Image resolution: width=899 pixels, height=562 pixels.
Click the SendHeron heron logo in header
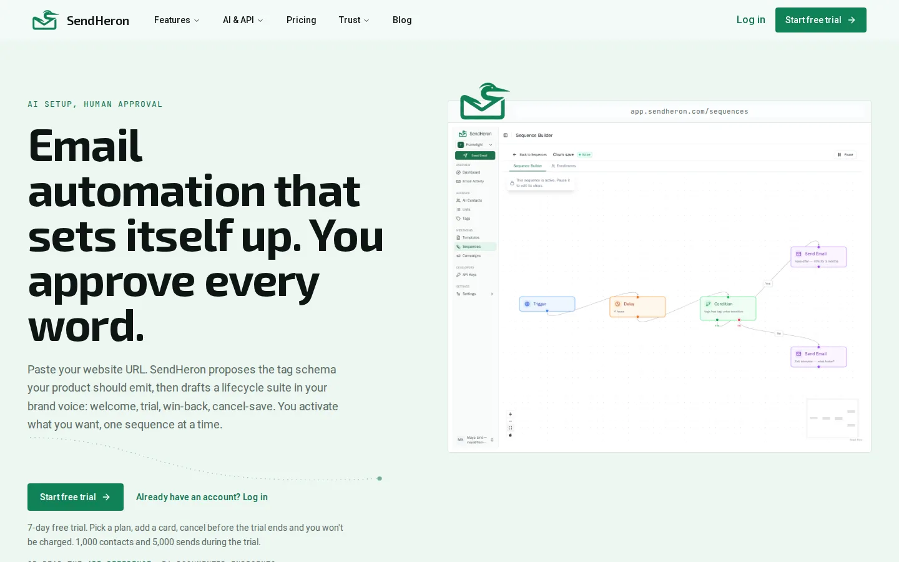coord(46,20)
